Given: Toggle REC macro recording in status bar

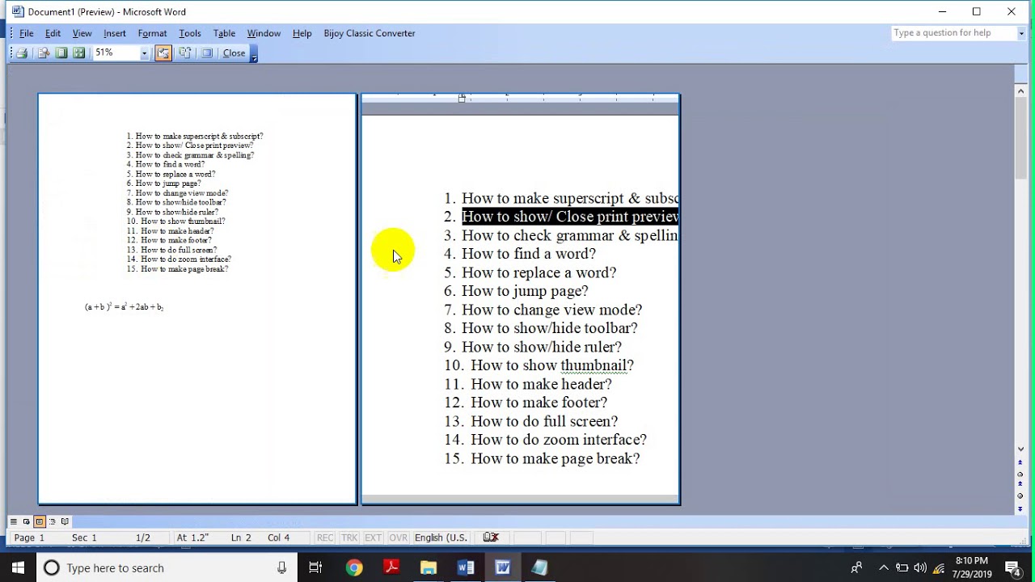Looking at the screenshot, I should point(325,538).
